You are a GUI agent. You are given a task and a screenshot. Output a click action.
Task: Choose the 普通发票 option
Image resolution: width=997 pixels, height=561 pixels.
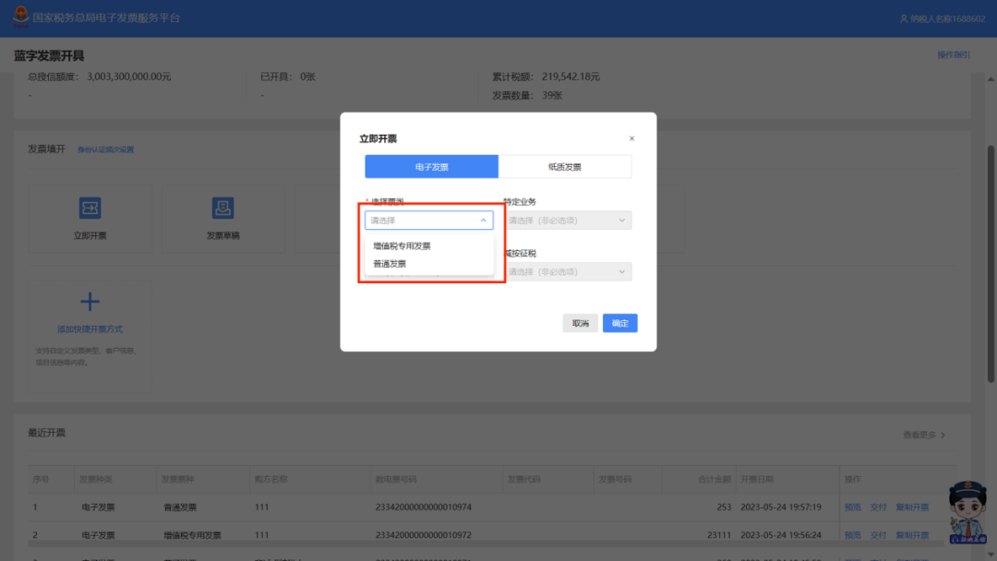pyautogui.click(x=390, y=264)
